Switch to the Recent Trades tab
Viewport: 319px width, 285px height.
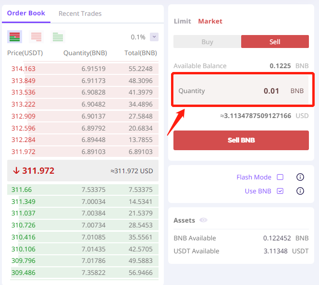point(80,13)
